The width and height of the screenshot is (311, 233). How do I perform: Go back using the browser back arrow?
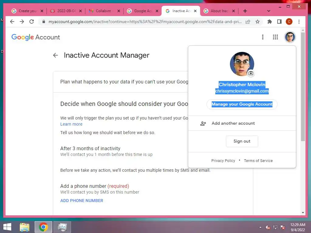tap(12, 22)
